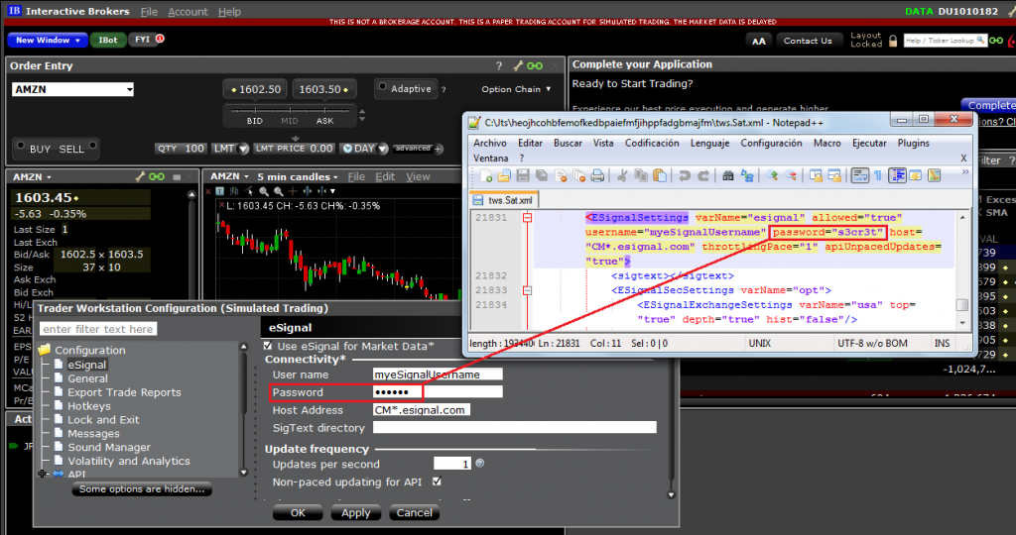The height and width of the screenshot is (535, 1016).
Task: Click the Layout Locked padlock icon
Action: click(893, 40)
